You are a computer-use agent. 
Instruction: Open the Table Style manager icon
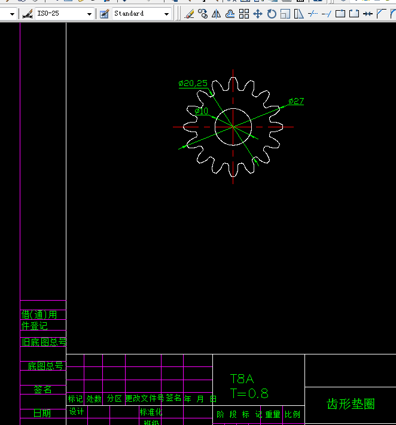tap(104, 14)
